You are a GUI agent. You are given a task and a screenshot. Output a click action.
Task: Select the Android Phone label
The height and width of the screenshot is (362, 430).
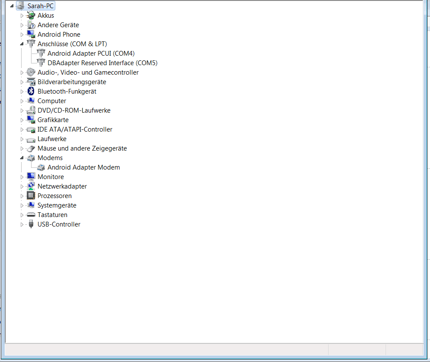click(x=59, y=34)
